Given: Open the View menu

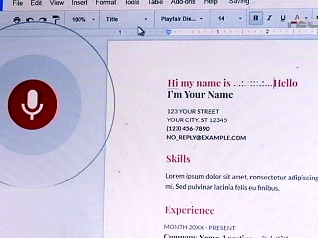Looking at the screenshot, I should point(57,3).
